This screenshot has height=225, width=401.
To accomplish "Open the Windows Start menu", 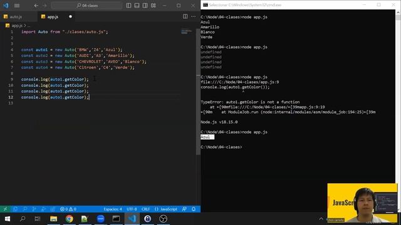I will pyautogui.click(x=7, y=219).
